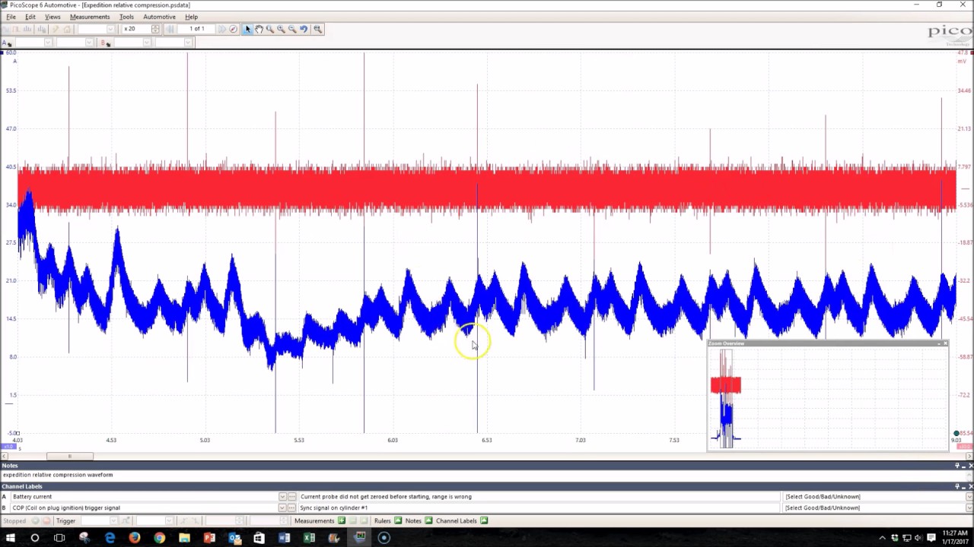Open the Measurements menu
The height and width of the screenshot is (547, 974).
(x=89, y=17)
